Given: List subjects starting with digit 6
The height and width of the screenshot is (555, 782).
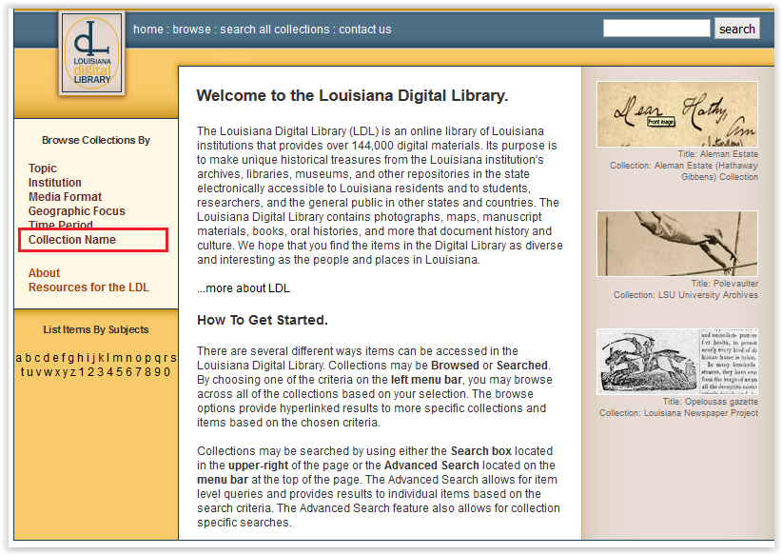Looking at the screenshot, I should (129, 372).
